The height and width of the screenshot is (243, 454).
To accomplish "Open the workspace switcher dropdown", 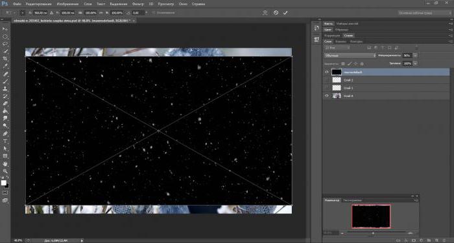I will click(x=424, y=13).
